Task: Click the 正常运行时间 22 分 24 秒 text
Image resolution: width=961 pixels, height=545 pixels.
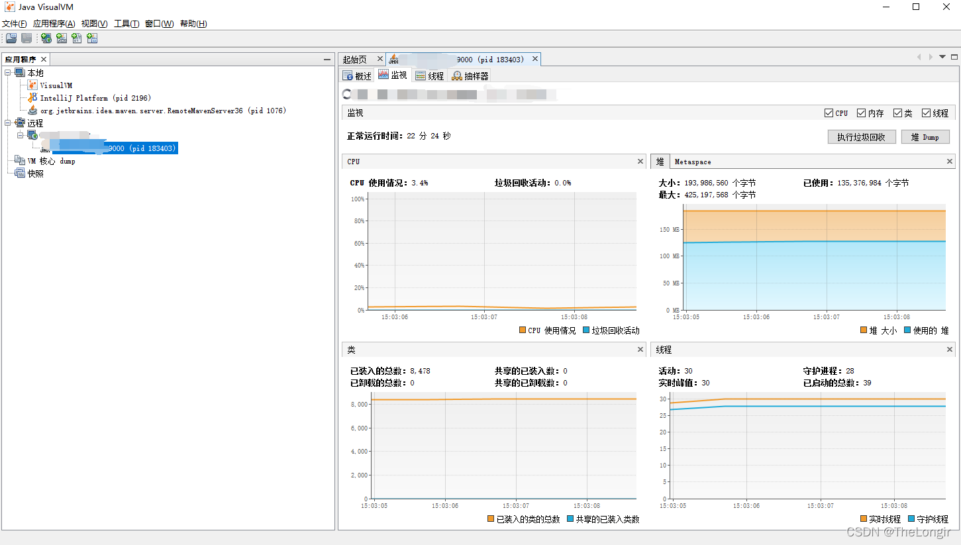Action: tap(399, 136)
